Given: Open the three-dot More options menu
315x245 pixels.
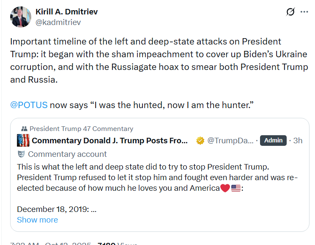Looking at the screenshot, I should tap(304, 12).
